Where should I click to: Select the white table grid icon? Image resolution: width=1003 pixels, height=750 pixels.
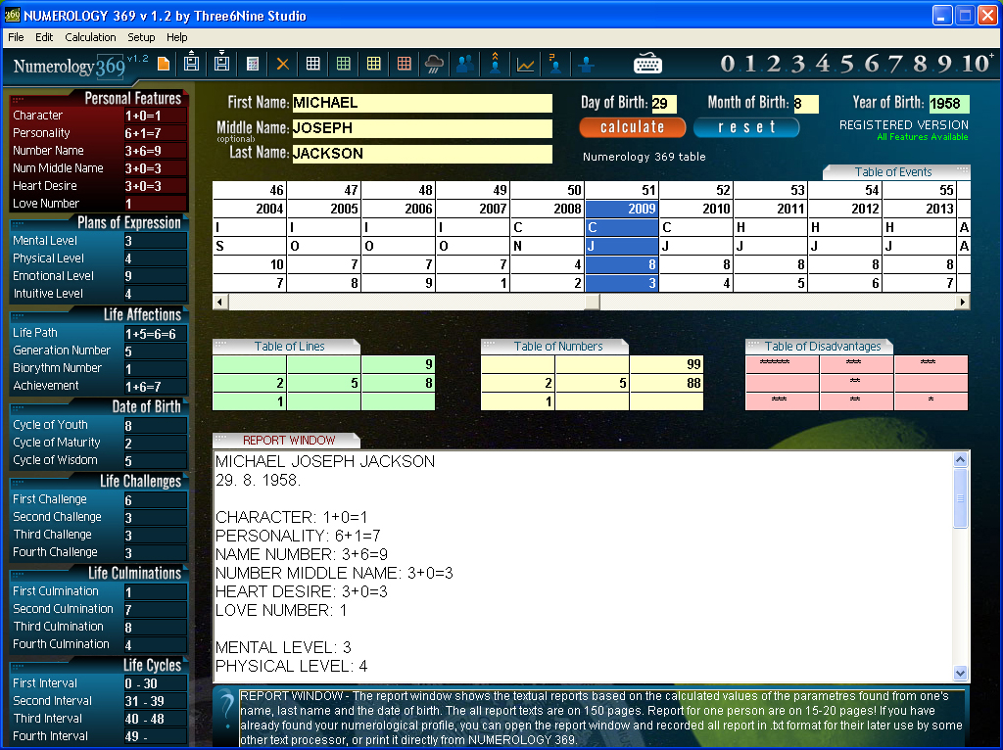[x=311, y=64]
